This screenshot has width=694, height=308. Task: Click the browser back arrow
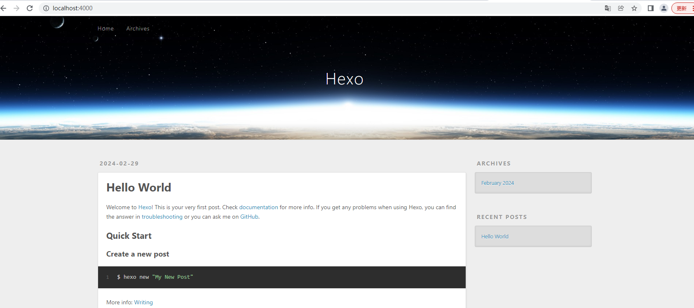point(4,8)
